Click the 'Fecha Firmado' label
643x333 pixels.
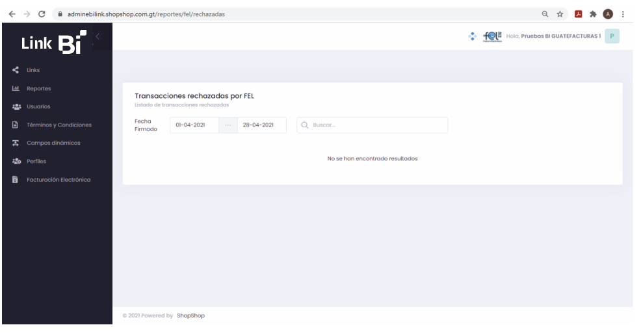(146, 125)
